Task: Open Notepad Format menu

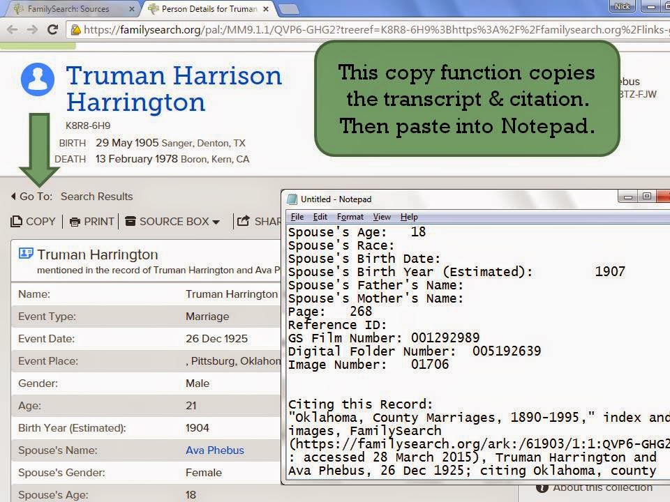Action: tap(350, 217)
